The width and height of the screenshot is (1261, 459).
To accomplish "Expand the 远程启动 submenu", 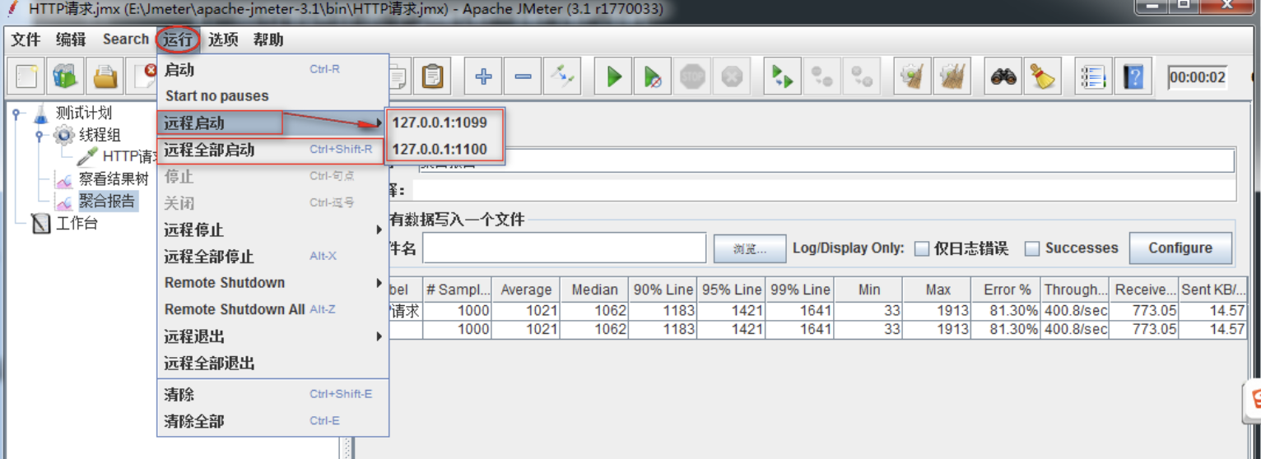I will (272, 123).
